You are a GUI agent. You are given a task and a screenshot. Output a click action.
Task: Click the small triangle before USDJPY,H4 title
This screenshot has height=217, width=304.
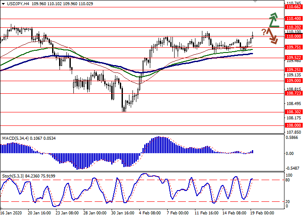[3, 3]
